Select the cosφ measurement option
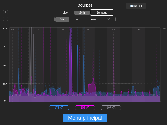This screenshot has height=125, width=167. click(93, 19)
